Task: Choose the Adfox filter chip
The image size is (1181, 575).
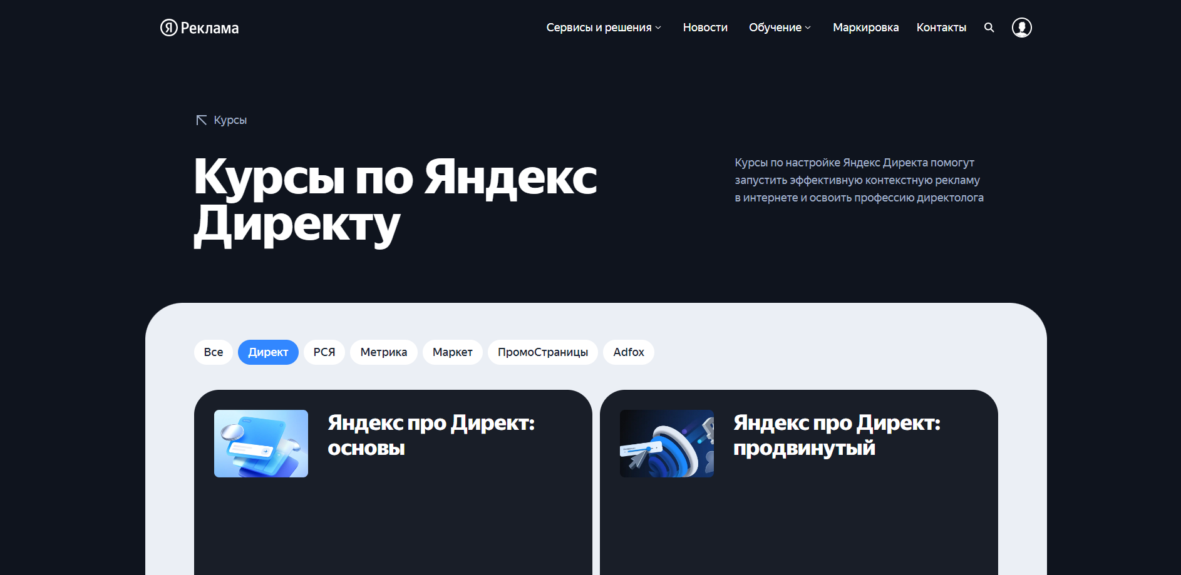Action: point(629,352)
